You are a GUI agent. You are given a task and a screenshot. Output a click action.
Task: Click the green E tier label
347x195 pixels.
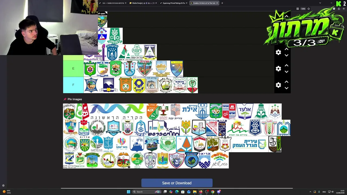pyautogui.click(x=73, y=69)
